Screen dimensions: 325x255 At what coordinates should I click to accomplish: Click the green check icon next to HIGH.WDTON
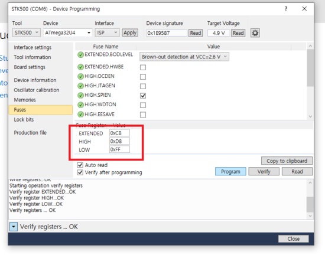pos(80,104)
